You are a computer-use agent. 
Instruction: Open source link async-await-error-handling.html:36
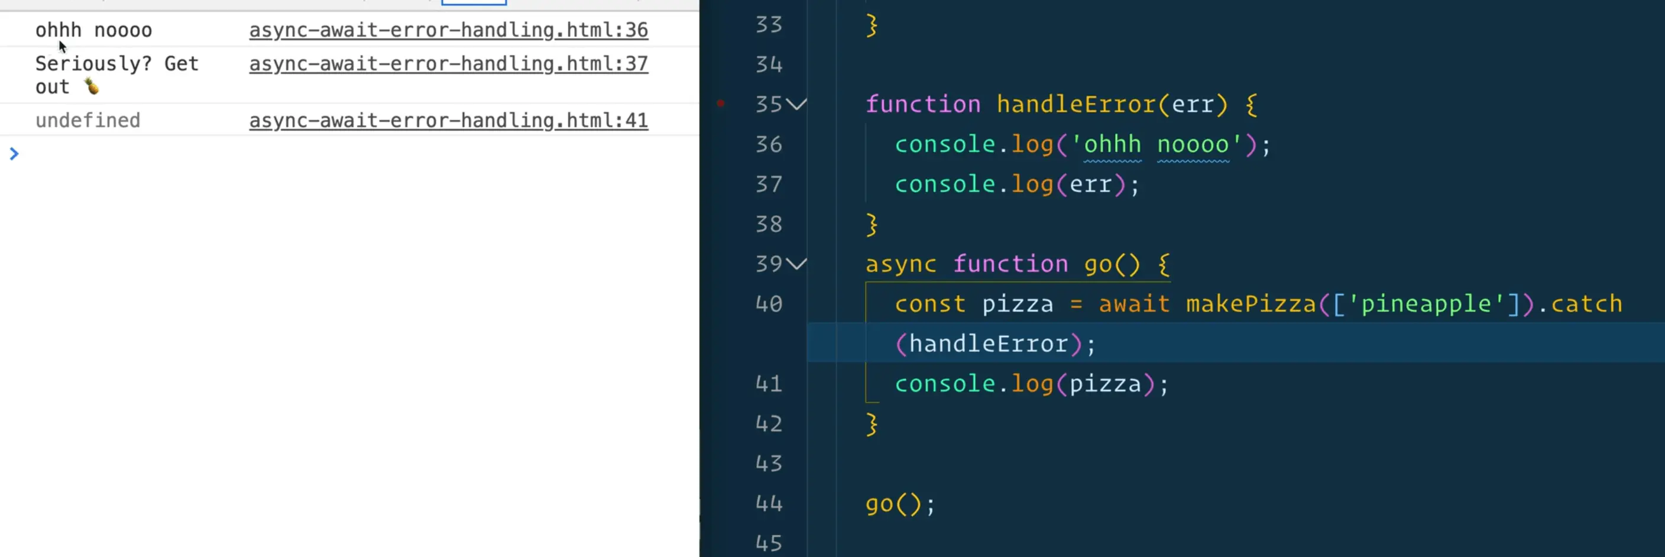[448, 30]
